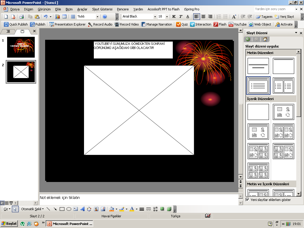Click the fill color paint bucket
This screenshot has width=304, height=228.
click(x=112, y=209)
